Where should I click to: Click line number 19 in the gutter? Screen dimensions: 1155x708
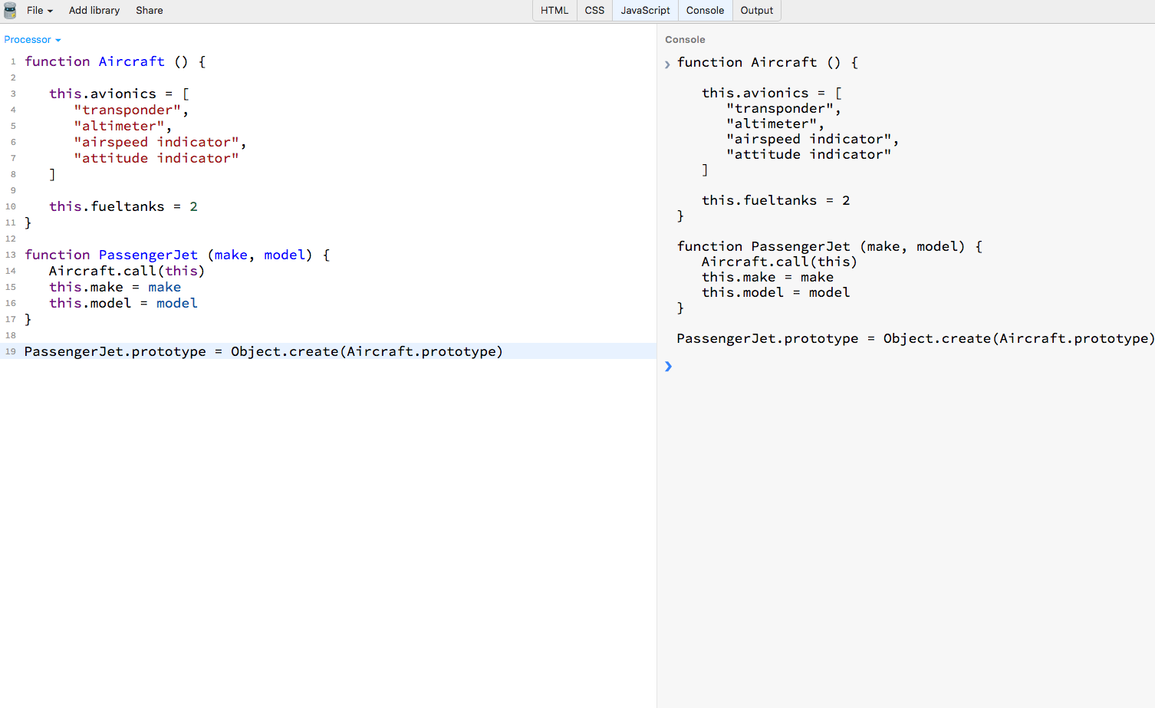click(11, 351)
